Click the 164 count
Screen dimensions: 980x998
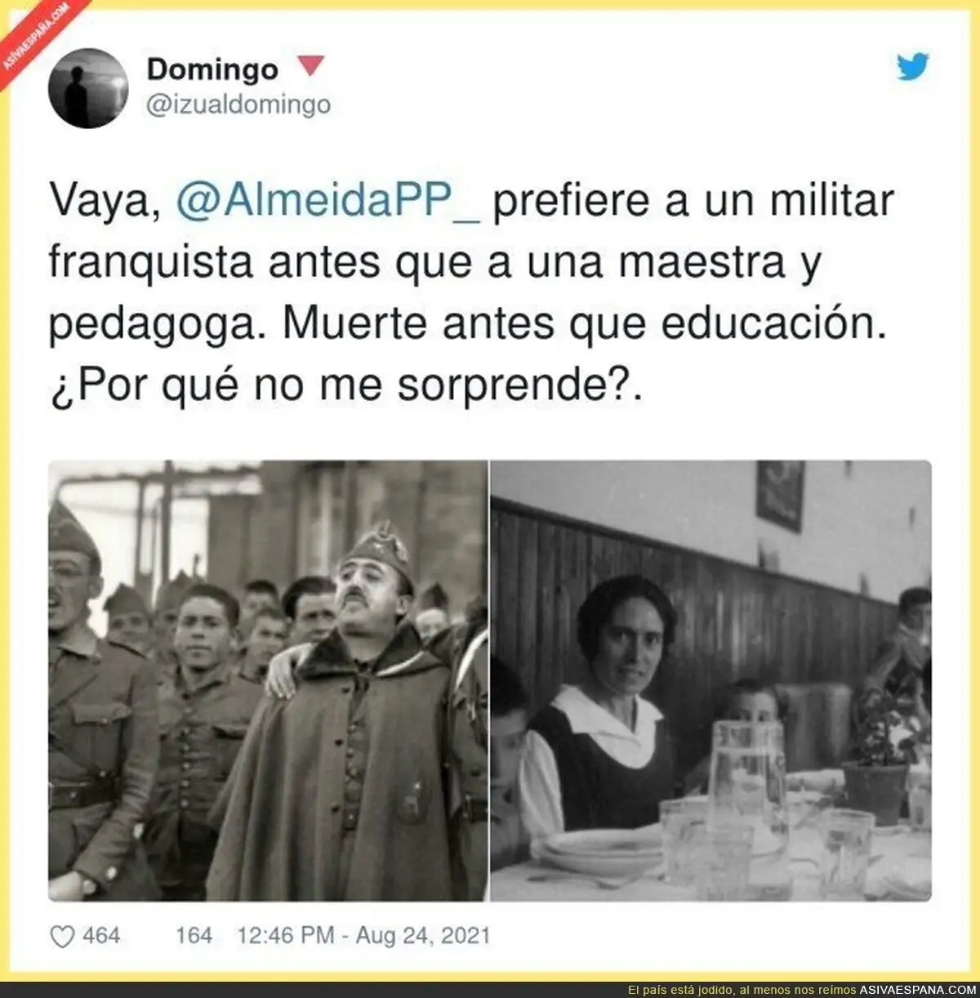[x=194, y=936]
